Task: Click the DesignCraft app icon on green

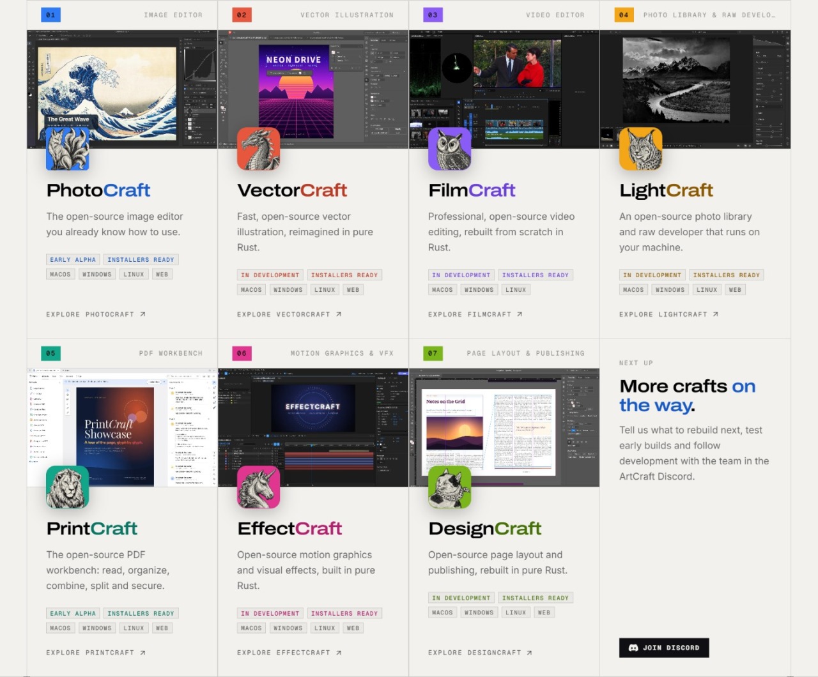Action: (x=449, y=487)
